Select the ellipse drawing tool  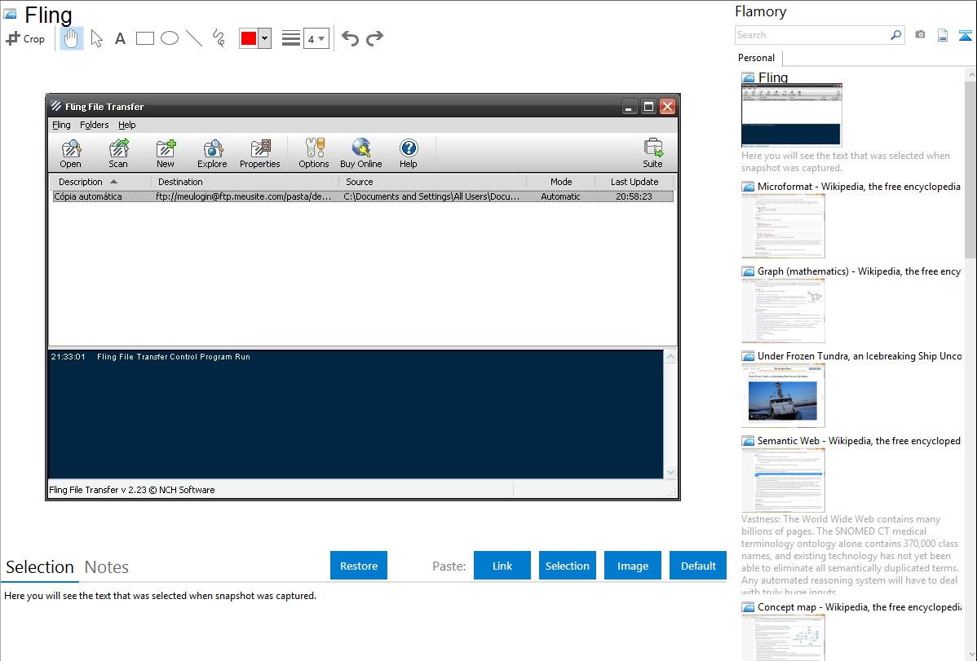[170, 38]
